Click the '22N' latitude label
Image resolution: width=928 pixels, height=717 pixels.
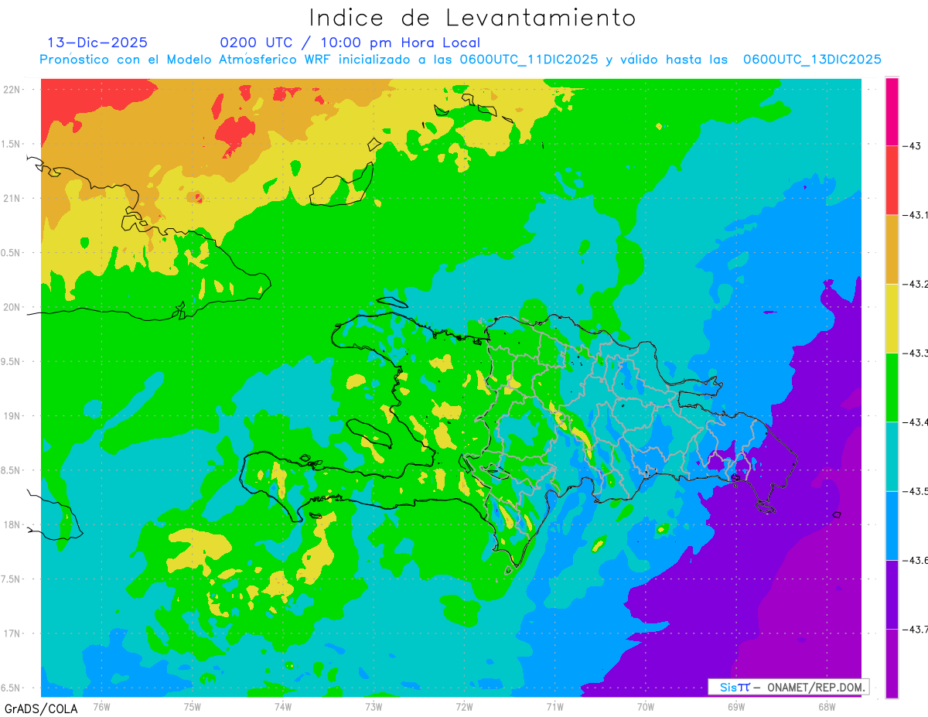click(x=12, y=90)
